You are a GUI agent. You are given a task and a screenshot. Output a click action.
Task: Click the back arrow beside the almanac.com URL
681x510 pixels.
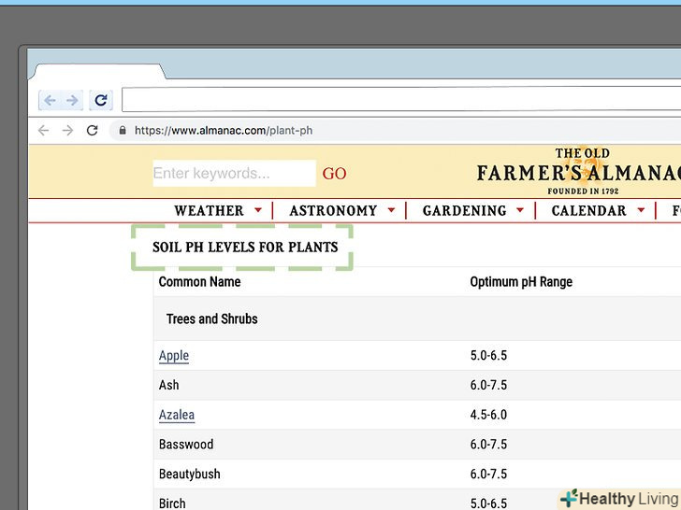(x=42, y=131)
